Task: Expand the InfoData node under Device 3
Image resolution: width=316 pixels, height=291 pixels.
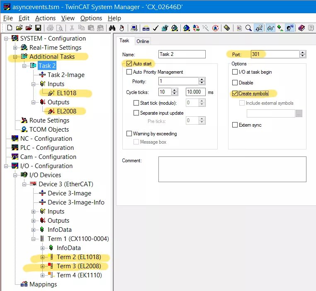Action: point(34,230)
